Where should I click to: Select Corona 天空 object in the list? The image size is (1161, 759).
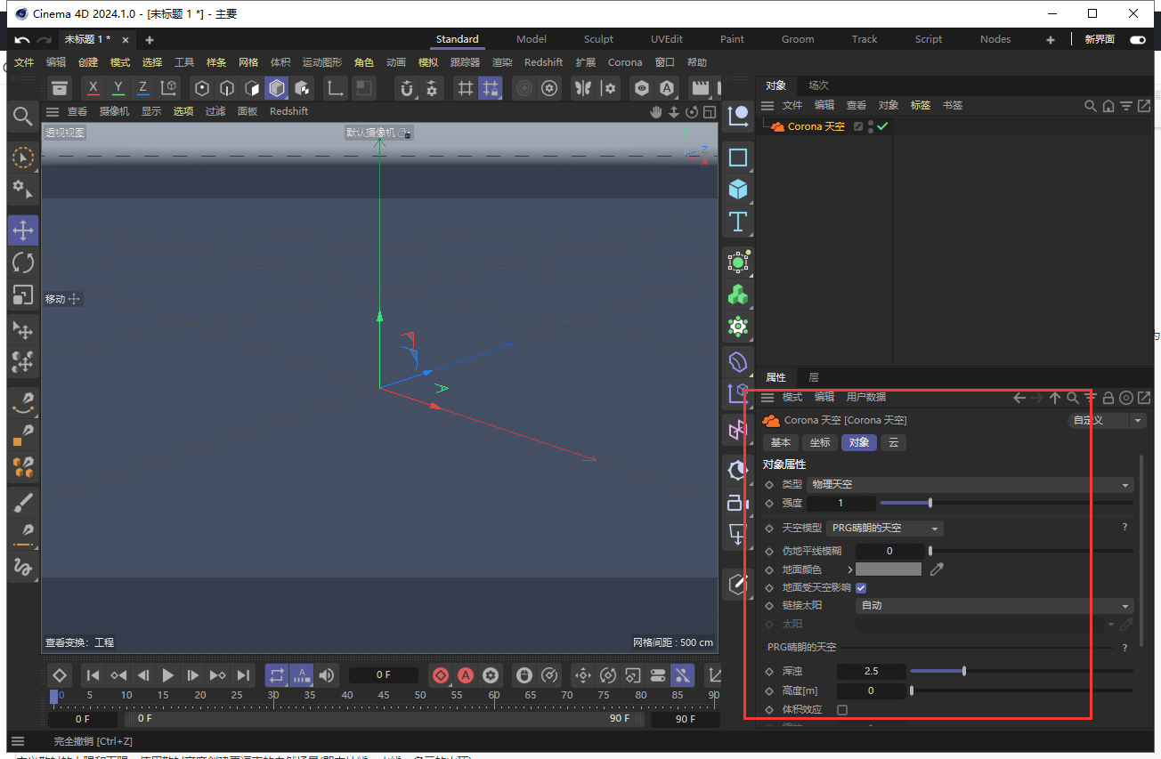pos(816,126)
